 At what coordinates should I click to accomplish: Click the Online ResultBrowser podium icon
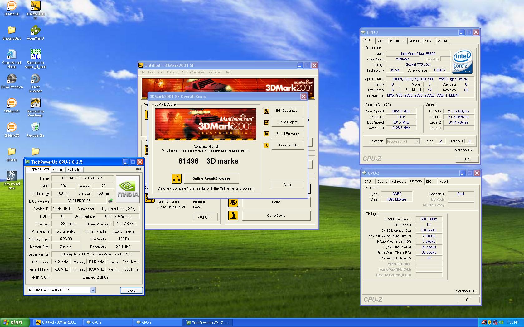point(177,179)
